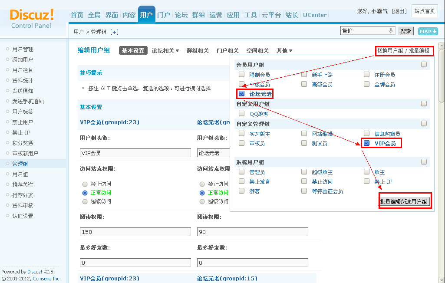445x283 pixels.
Task: Click 批量编辑所选用户组 button
Action: pos(403,201)
